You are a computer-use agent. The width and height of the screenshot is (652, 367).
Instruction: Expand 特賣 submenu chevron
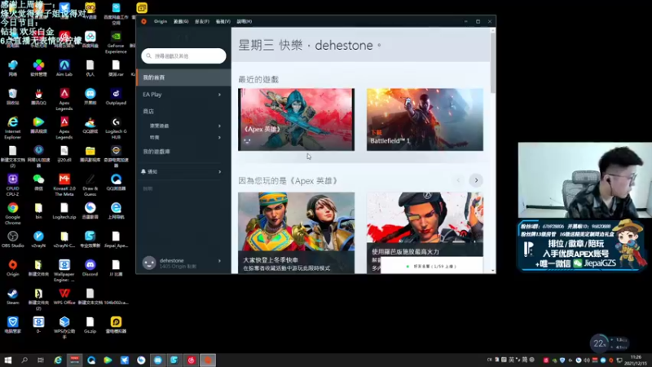(x=219, y=137)
